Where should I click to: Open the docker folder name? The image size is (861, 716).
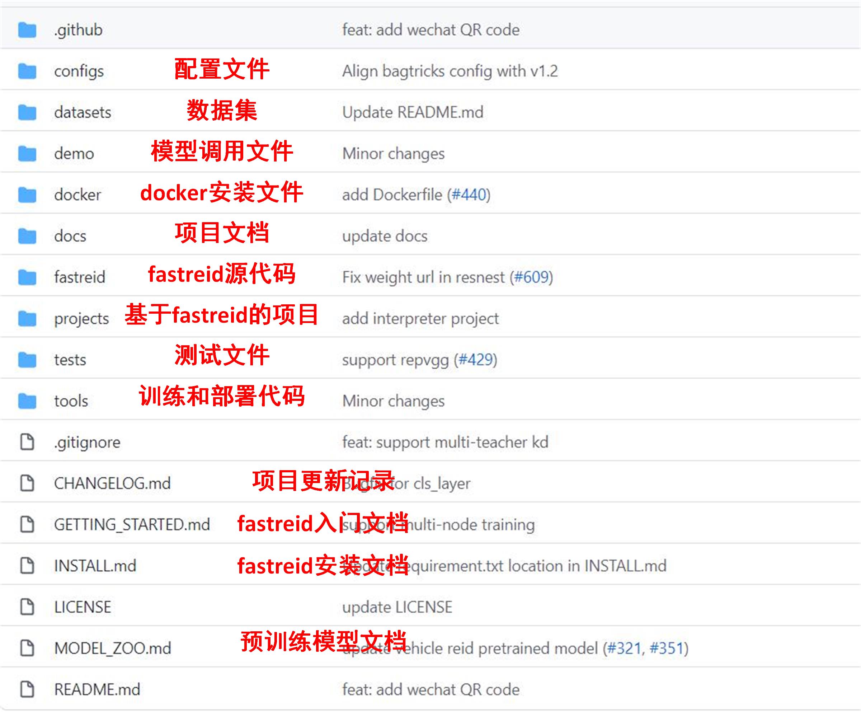77,195
